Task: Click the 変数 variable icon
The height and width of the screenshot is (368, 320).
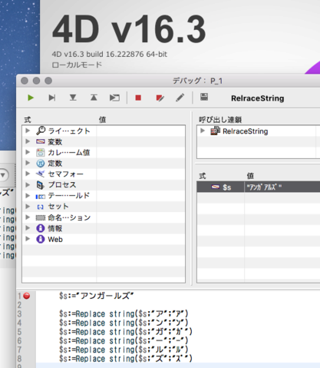Action: [x=41, y=141]
